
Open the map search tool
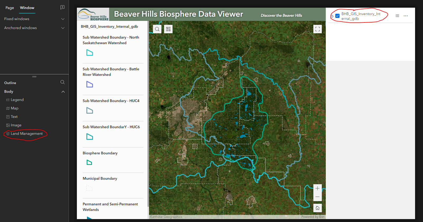tap(157, 29)
